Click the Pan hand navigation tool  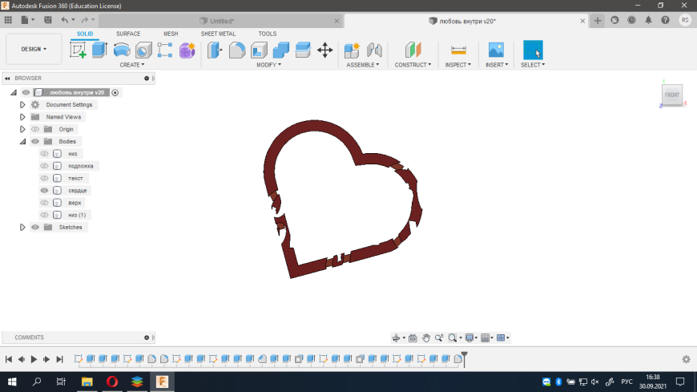pos(426,337)
